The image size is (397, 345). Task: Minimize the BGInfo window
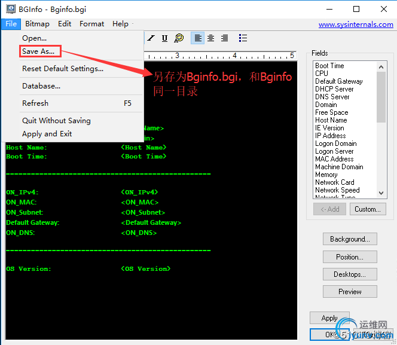coord(329,9)
